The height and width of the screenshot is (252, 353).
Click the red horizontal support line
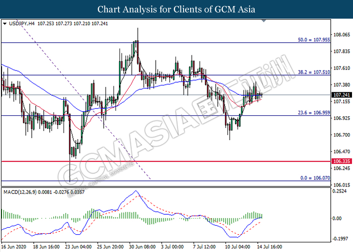tap(151, 161)
